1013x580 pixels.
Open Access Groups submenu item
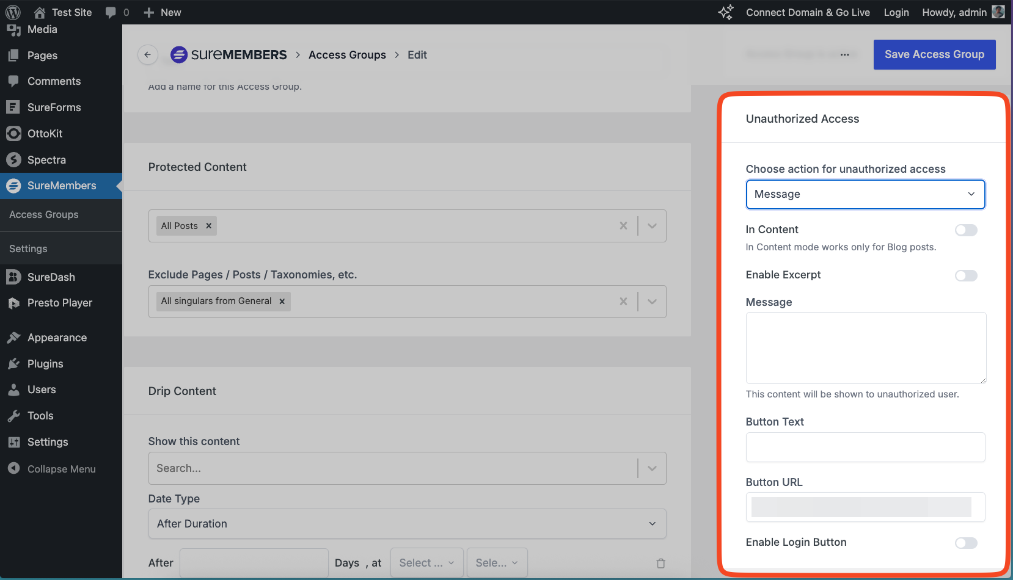tap(44, 215)
